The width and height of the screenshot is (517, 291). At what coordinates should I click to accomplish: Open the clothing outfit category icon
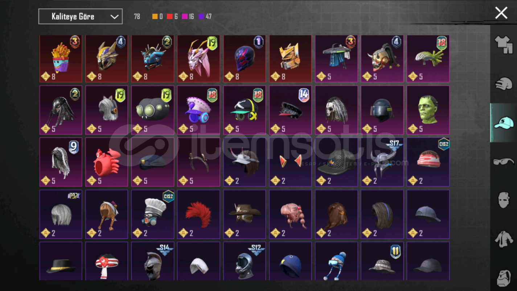click(504, 45)
